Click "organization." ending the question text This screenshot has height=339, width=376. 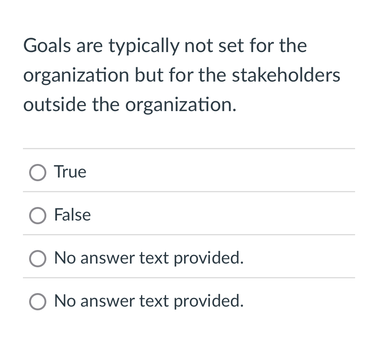coord(181,105)
